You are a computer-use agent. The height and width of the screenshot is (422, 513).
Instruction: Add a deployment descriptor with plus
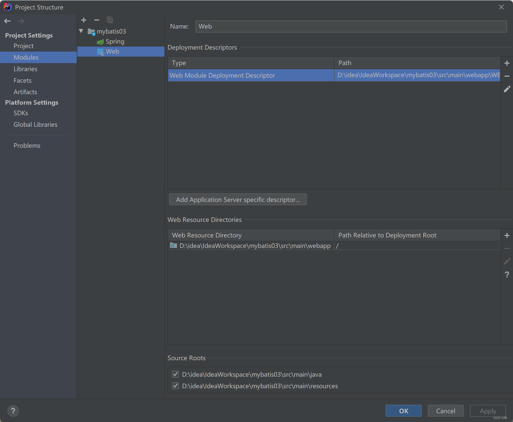507,63
